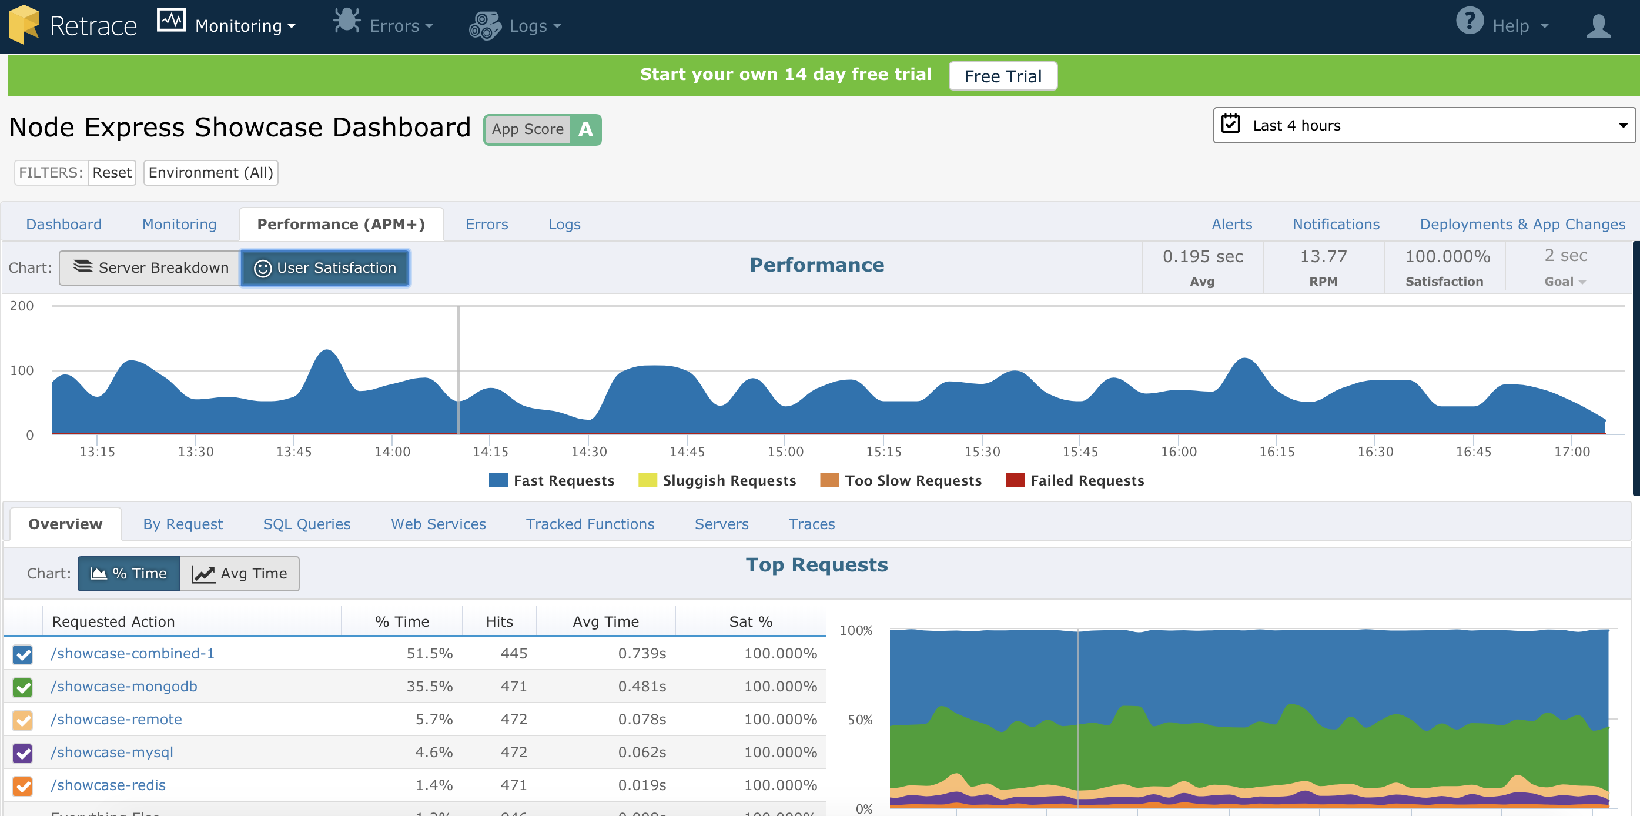Sort table by Hits column header
This screenshot has height=816, width=1640.
point(499,621)
